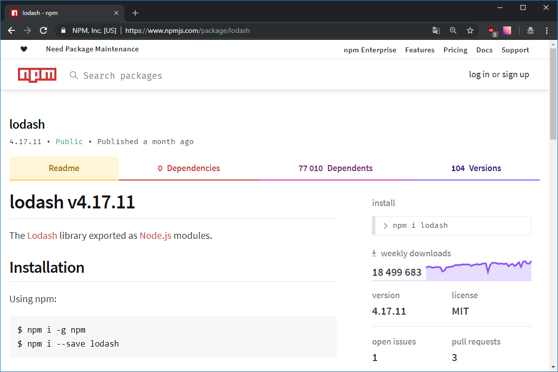The width and height of the screenshot is (558, 372).
Task: Click the lodash v4.17.11 heading
Action: [72, 201]
